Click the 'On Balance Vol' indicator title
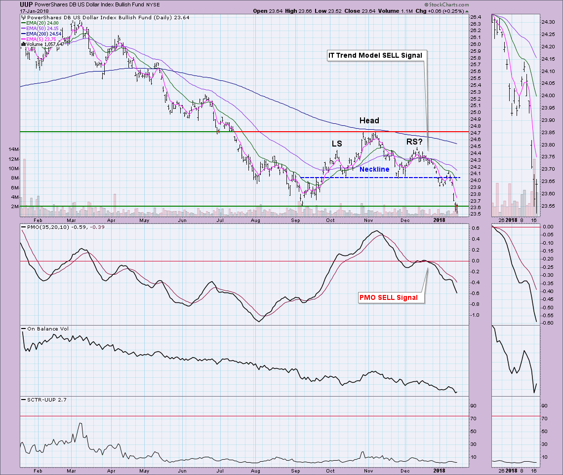The width and height of the screenshot is (563, 475). 45,329
